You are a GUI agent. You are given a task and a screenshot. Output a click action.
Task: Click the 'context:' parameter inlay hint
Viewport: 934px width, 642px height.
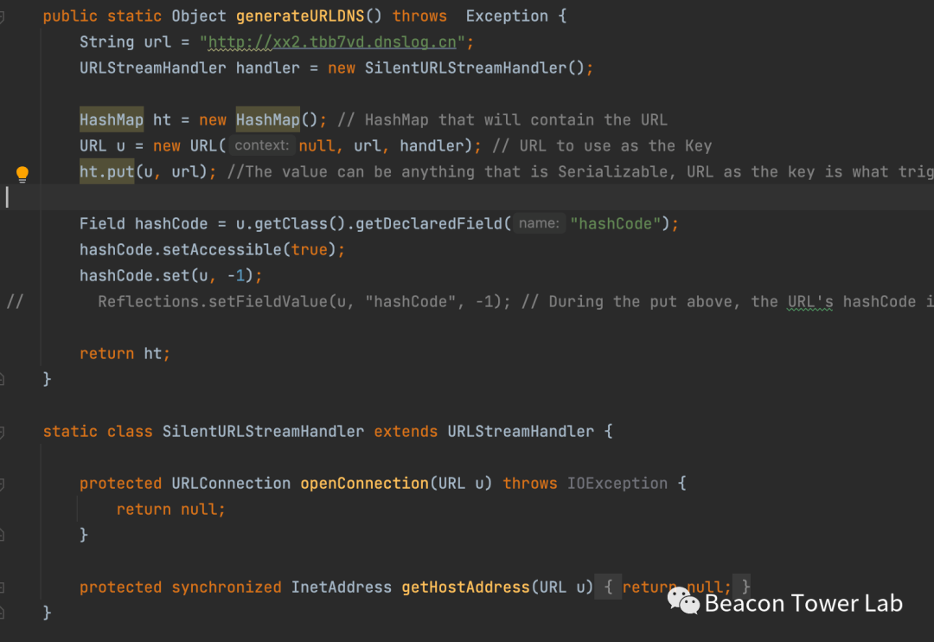pos(263,146)
